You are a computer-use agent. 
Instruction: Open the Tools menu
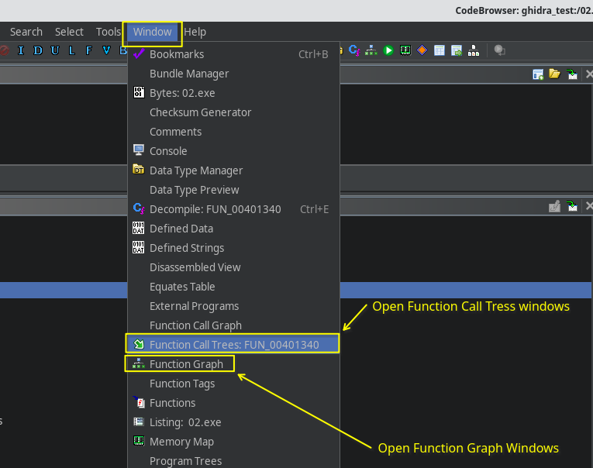pos(109,32)
